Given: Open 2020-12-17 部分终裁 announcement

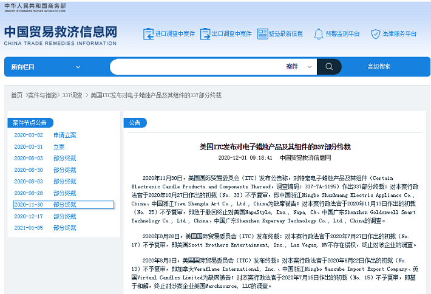Looking at the screenshot, I should tap(45, 216).
